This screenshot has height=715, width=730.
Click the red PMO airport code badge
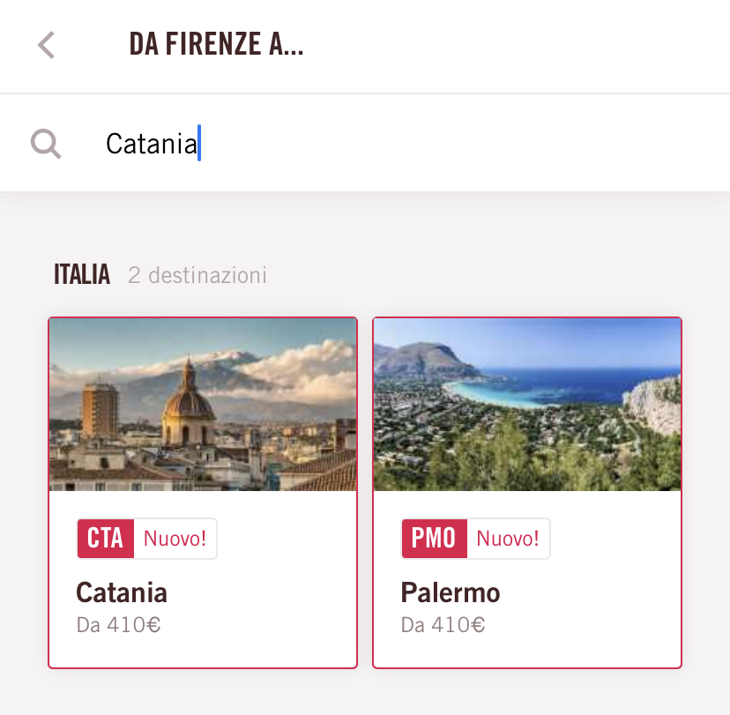coord(434,539)
